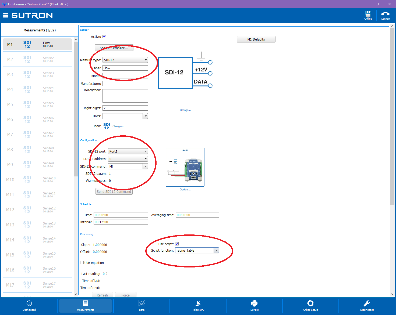Click the Refresh button
Viewport: 396px width, 315px height.
click(x=102, y=295)
